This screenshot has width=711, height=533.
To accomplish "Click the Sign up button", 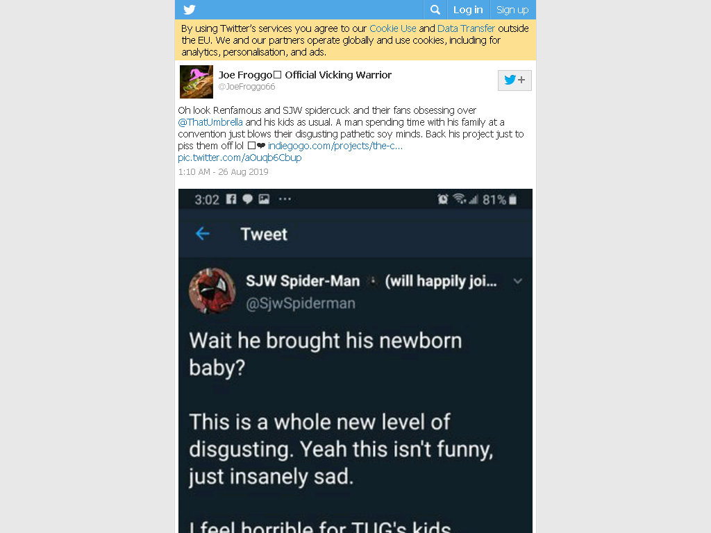I will click(x=512, y=10).
